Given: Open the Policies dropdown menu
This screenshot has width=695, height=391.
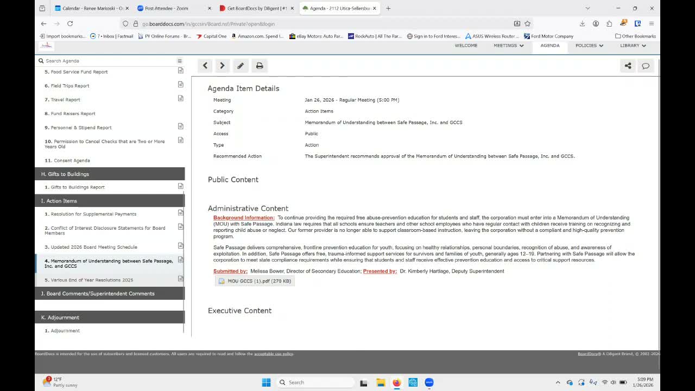Looking at the screenshot, I should point(589,46).
